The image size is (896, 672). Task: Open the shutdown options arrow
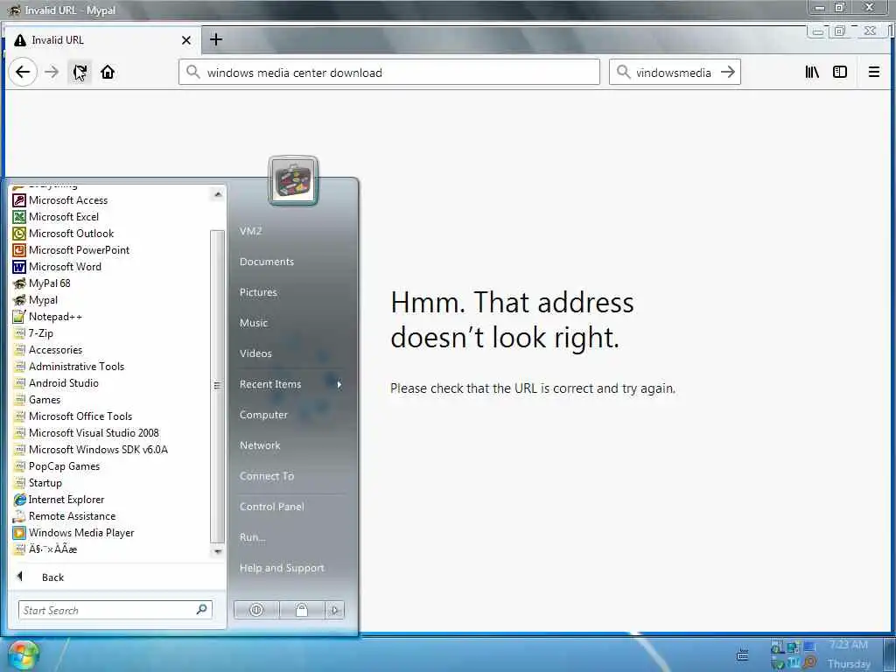point(335,610)
